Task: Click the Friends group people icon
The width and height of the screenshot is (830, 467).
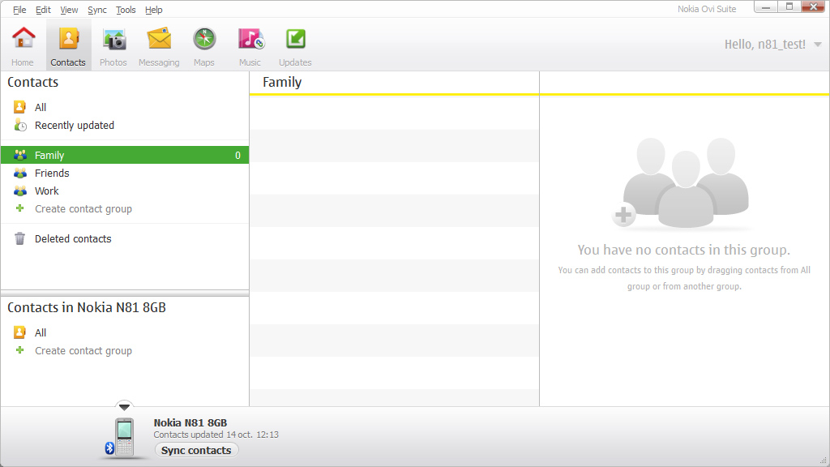Action: [20, 174]
